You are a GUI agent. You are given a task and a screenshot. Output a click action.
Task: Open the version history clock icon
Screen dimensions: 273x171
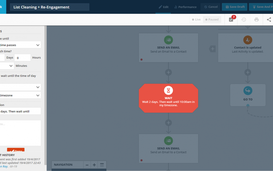tap(244, 20)
